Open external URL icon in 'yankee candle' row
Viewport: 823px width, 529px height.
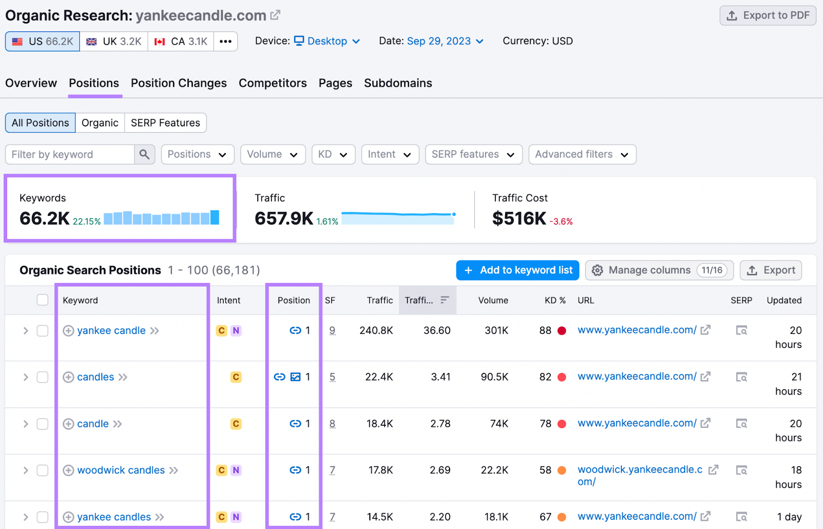[706, 330]
